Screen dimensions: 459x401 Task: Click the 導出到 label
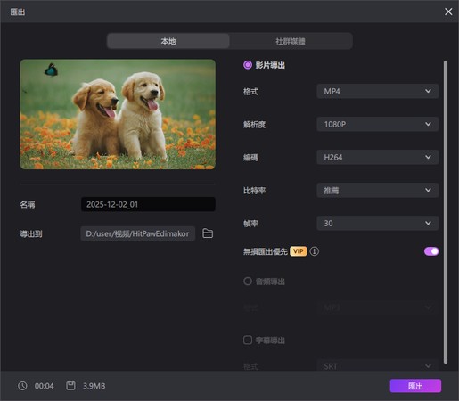(x=31, y=233)
